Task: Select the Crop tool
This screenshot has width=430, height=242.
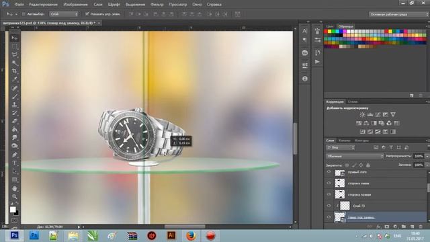Action: point(15,71)
